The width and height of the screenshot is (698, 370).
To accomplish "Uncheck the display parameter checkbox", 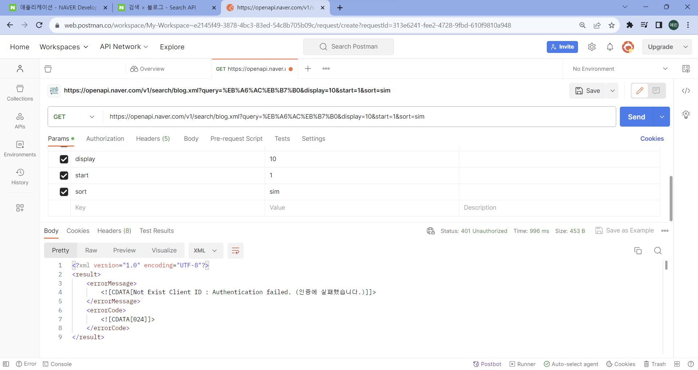I will tap(64, 159).
